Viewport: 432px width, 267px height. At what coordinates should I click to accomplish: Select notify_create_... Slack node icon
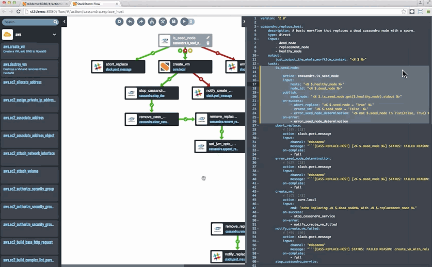(198, 93)
